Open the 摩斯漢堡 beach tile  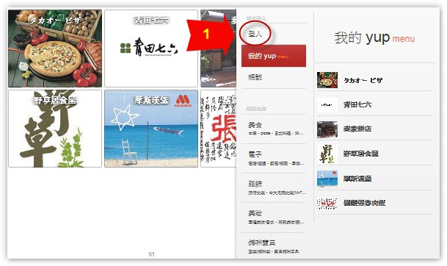[151, 129]
